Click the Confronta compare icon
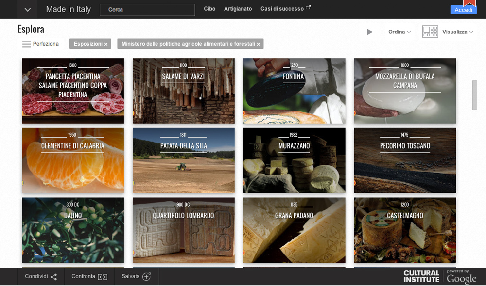This screenshot has width=486, height=286. pyautogui.click(x=102, y=277)
